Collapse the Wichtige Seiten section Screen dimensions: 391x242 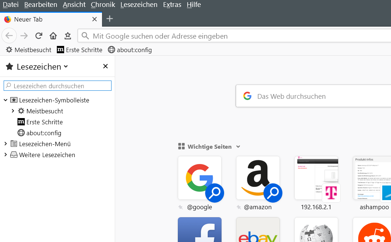pyautogui.click(x=238, y=147)
